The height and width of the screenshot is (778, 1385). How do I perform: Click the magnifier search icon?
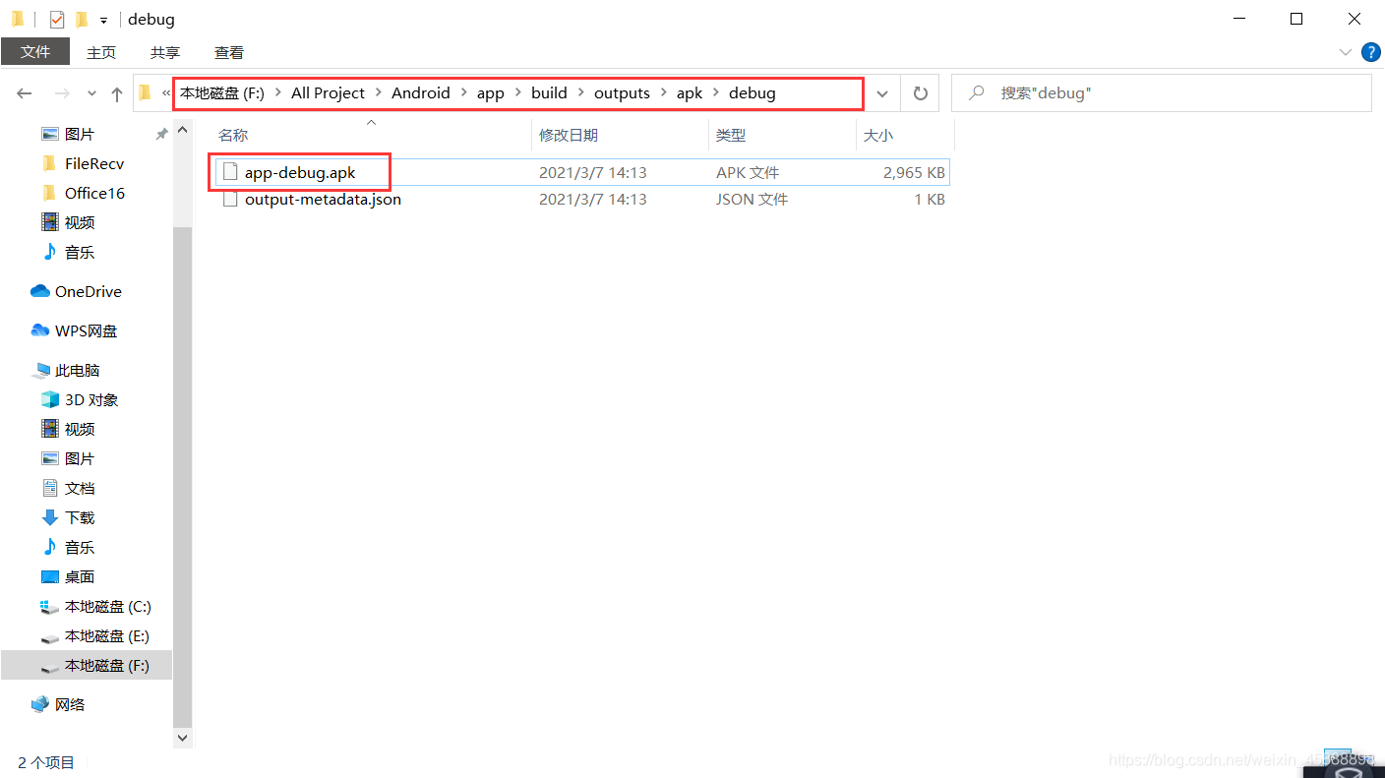click(977, 93)
